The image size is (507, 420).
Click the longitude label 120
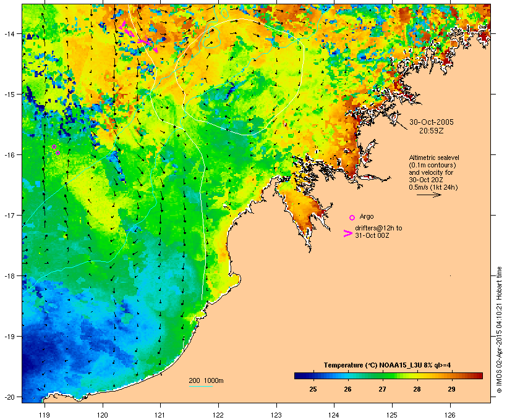click(x=103, y=415)
